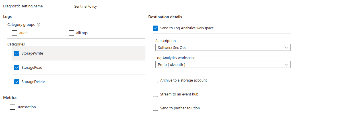This screenshot has height=125, width=354.
Task: Click the Categories label
Action: point(16,44)
